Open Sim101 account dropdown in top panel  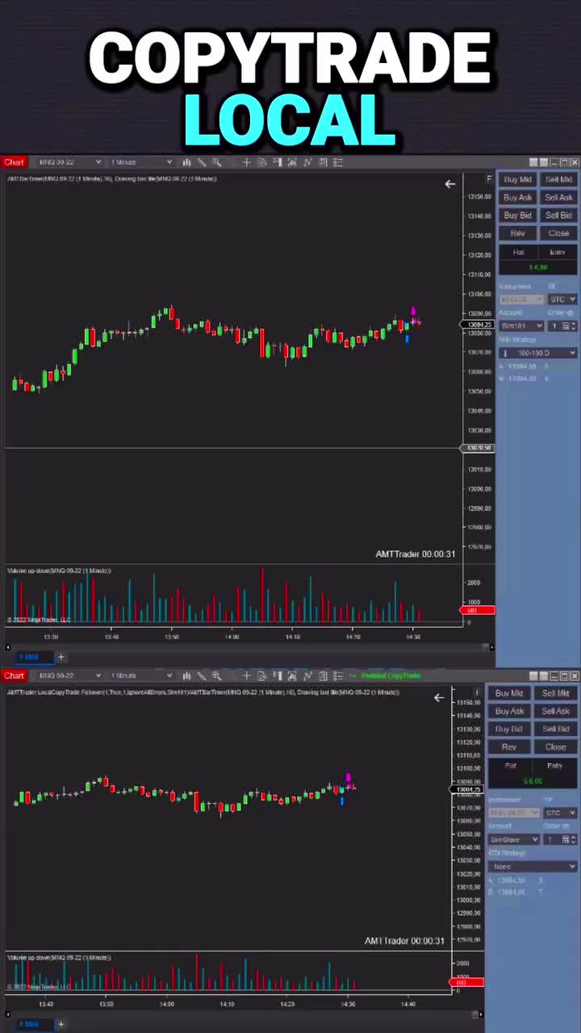tap(521, 326)
